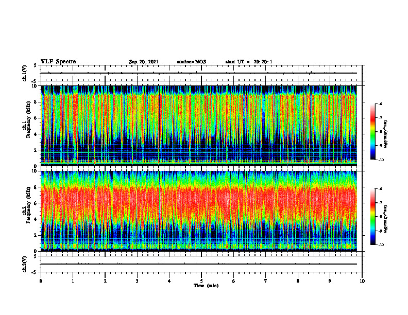Click time axis tick label "5"

(201, 281)
